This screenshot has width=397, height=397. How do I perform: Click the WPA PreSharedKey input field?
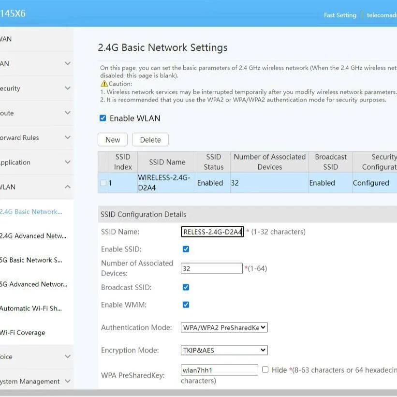coord(219,370)
